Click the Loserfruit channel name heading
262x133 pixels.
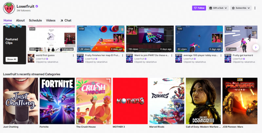coord(25,6)
